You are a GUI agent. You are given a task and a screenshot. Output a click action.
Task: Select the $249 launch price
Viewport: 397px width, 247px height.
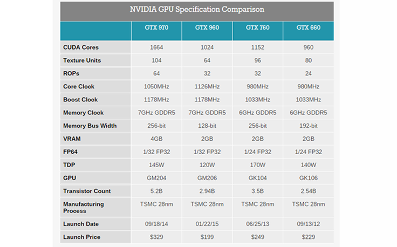257,237
